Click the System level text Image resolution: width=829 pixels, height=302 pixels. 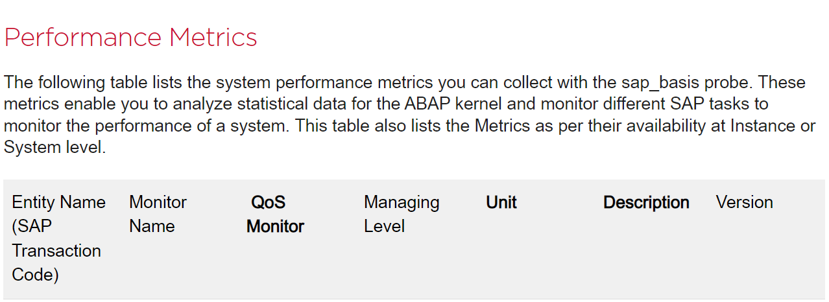coord(53,147)
